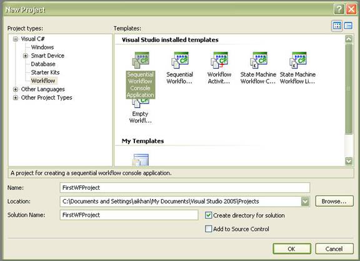
Task: Uncheck Create directory for solution
Action: tap(209, 215)
